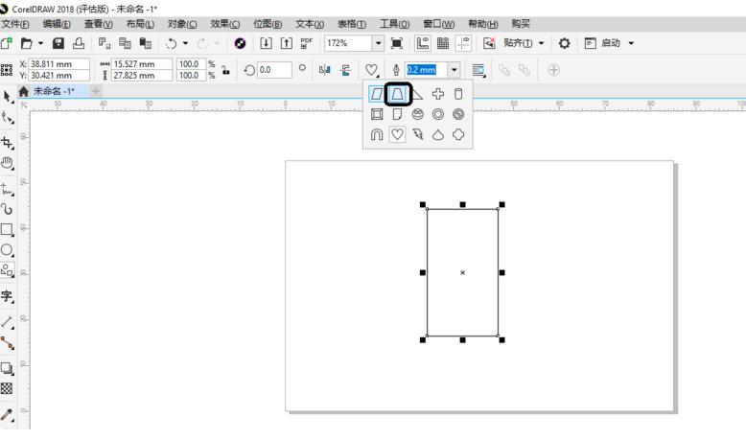Click the Save icon in the toolbar
Image resolution: width=746 pixels, height=440 pixels.
59,44
